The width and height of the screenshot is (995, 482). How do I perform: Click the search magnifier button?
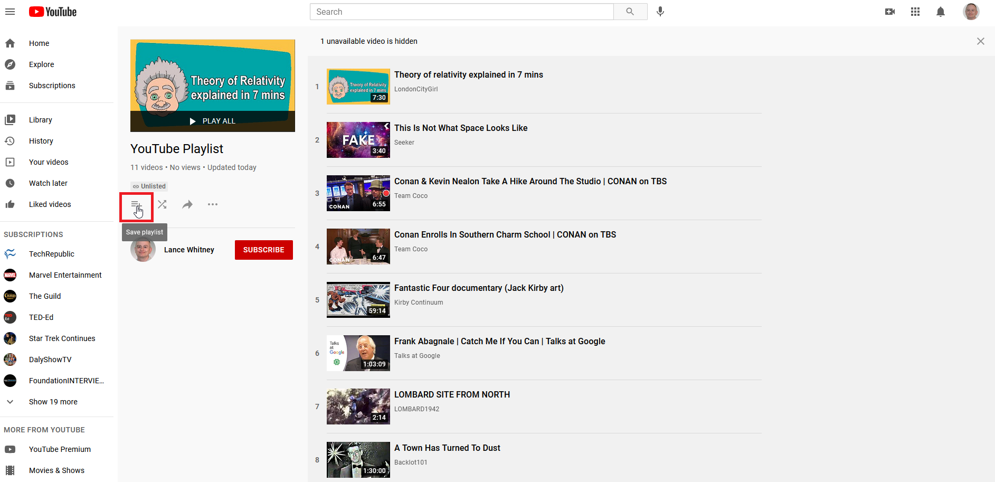click(630, 12)
